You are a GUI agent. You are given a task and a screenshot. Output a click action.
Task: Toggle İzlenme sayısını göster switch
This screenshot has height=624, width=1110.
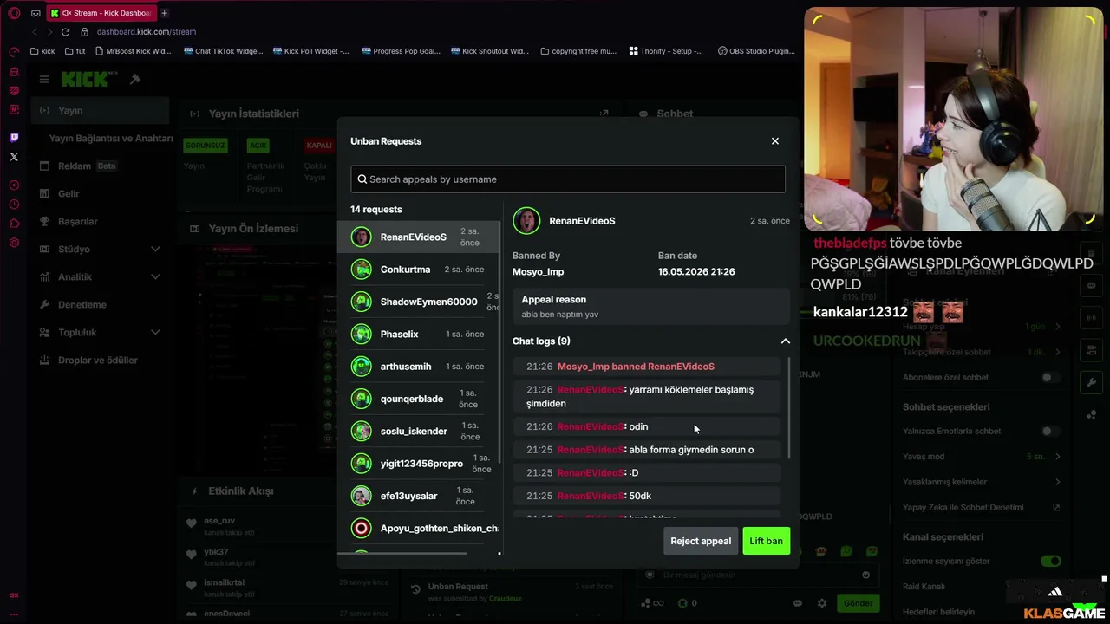(1051, 562)
